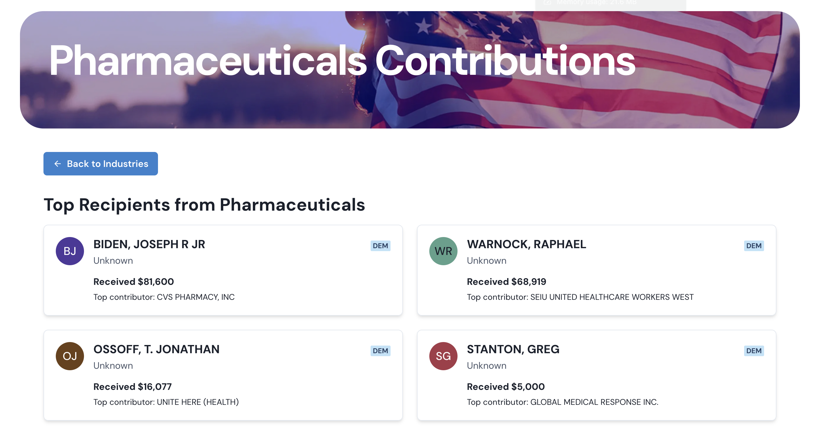Viewport: 814px width, 433px height.
Task: Open WARNOCK, RAPHAEL name link
Action: point(527,244)
